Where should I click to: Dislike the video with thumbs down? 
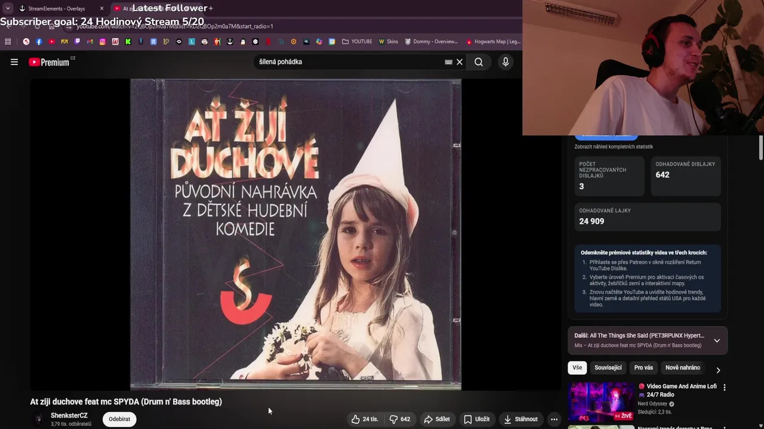click(400, 419)
